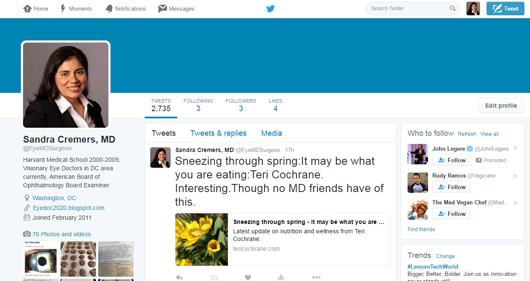Open the Iris Flocculus eye photo thumbnail
530x281 pixels.
tap(41, 259)
